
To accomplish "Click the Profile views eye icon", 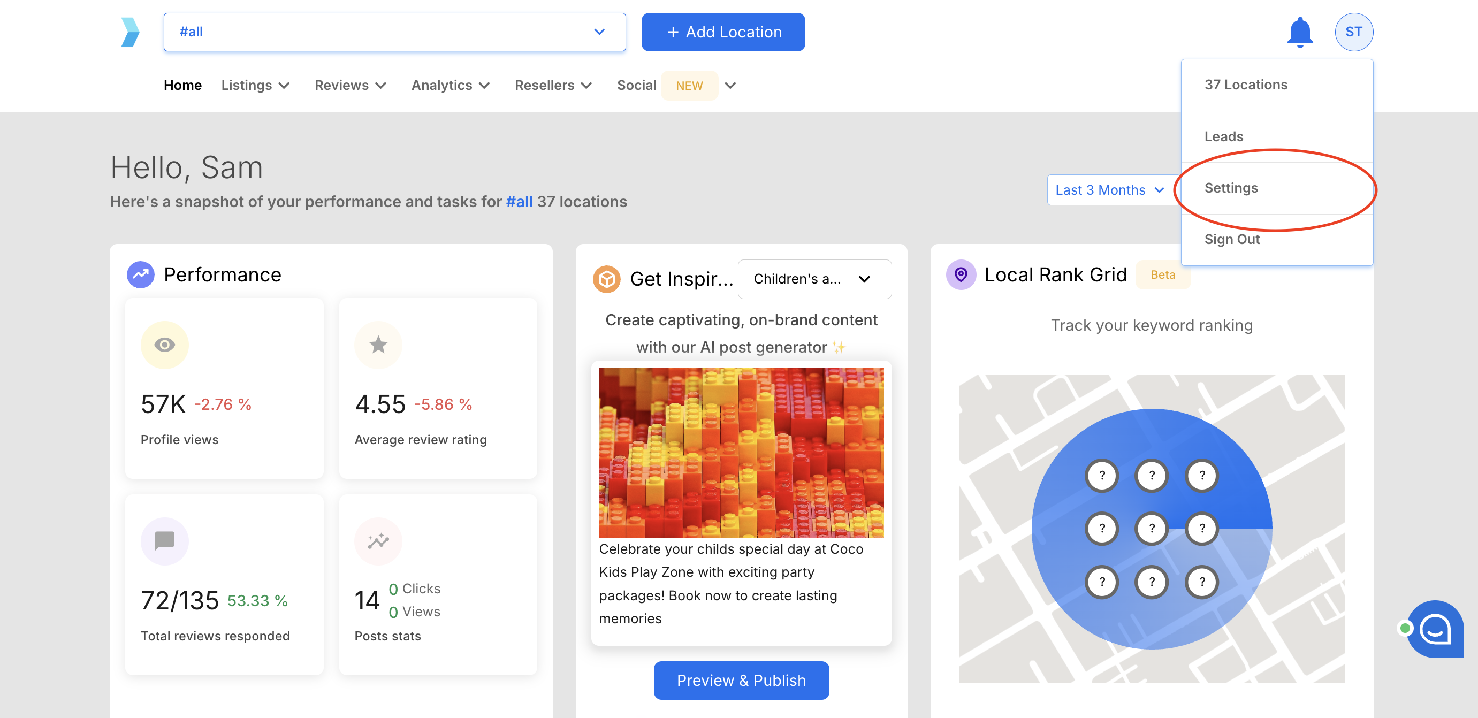I will tap(164, 345).
